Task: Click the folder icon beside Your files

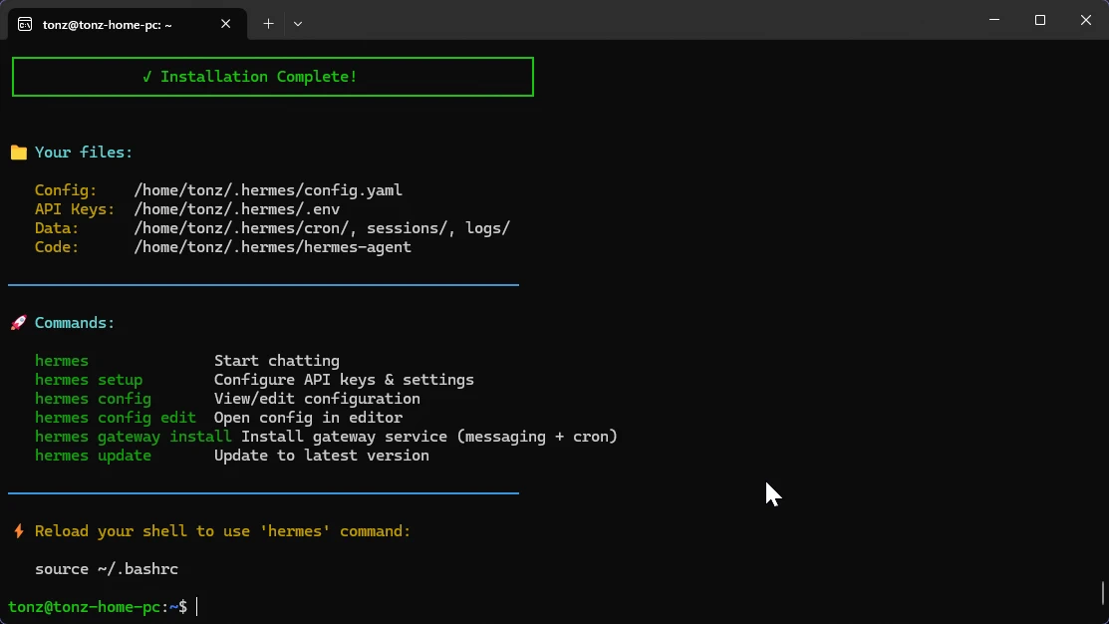Action: (18, 153)
